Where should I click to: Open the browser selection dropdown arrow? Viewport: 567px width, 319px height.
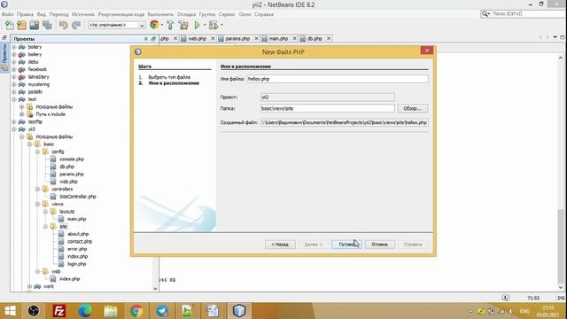161,25
